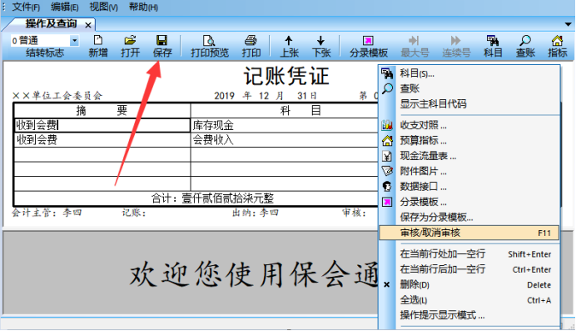Viewport: 576px width, 331px height.
Task: Click the 会计主管: 李四 label
Action: (x=47, y=213)
